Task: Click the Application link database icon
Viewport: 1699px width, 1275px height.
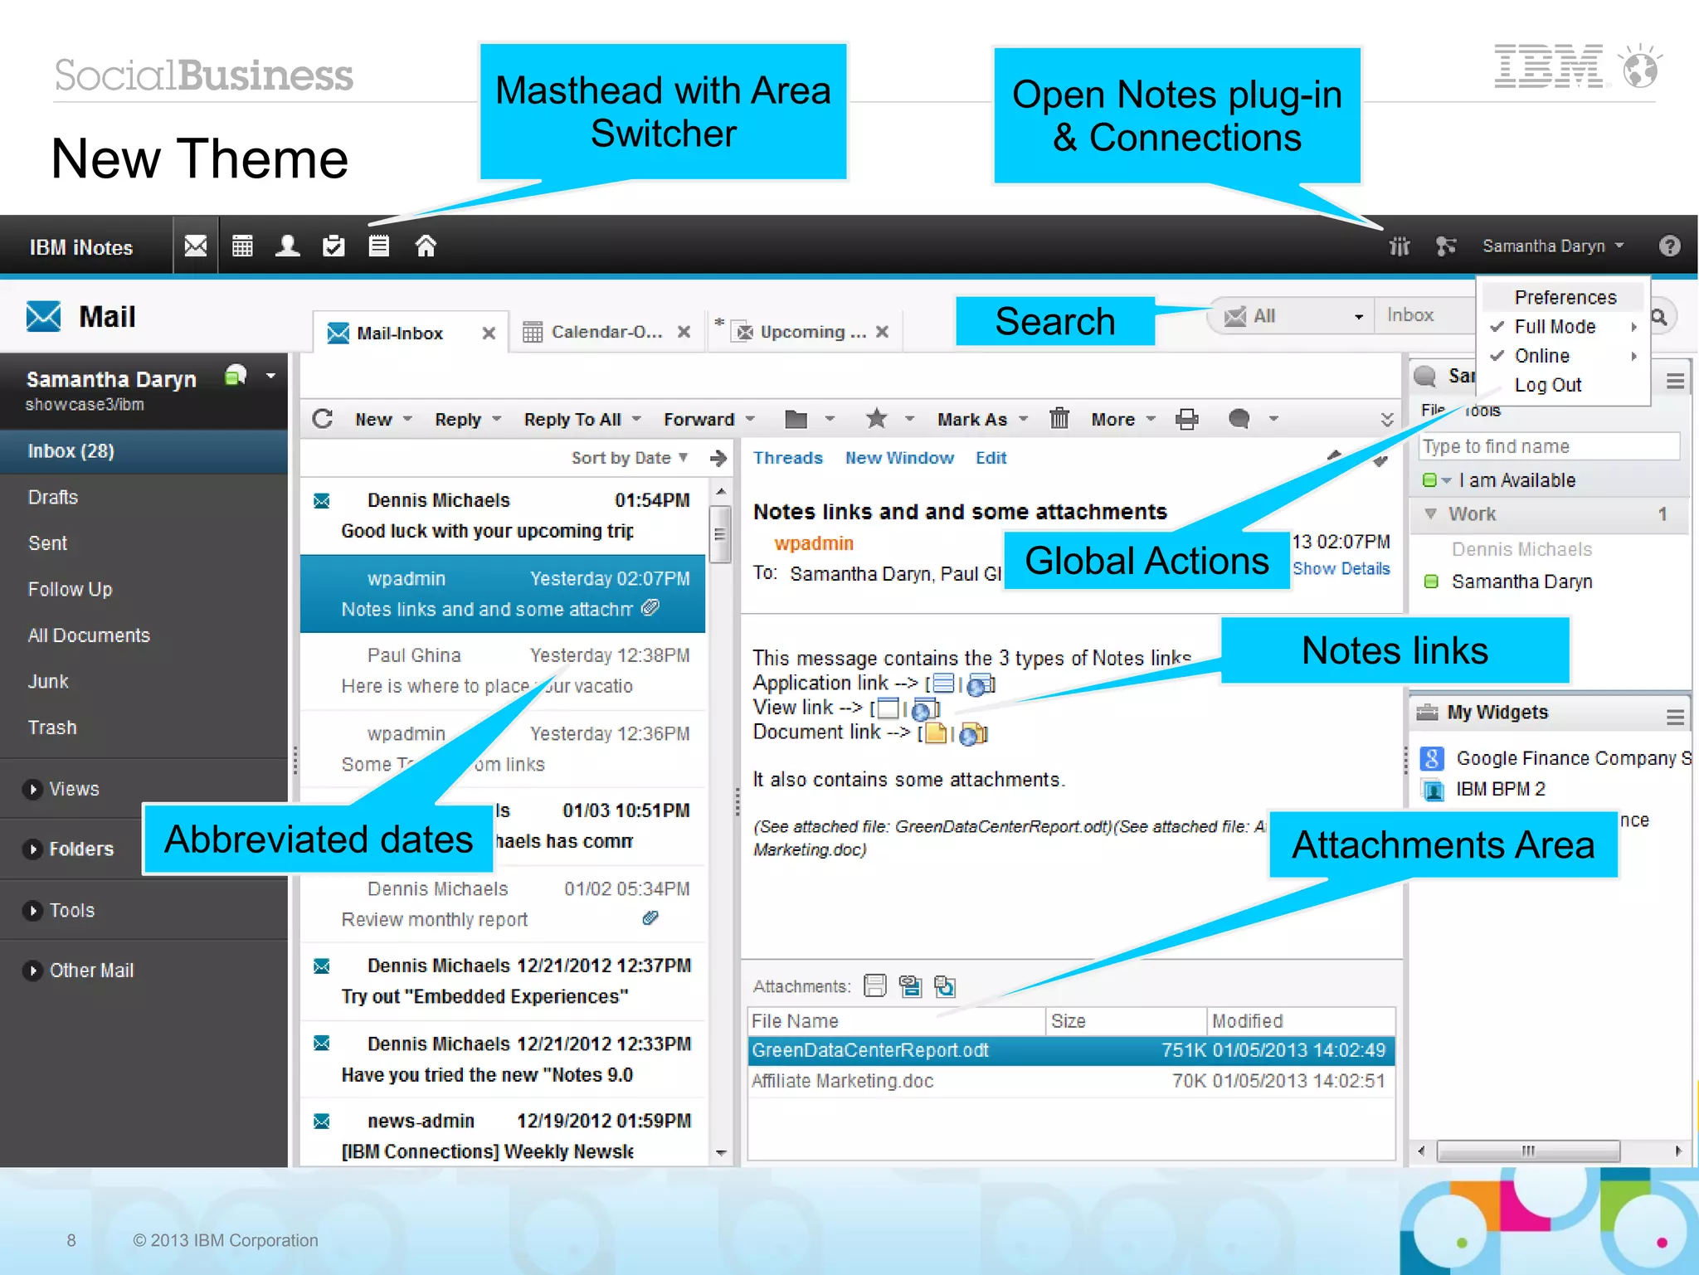Action: coord(942,684)
